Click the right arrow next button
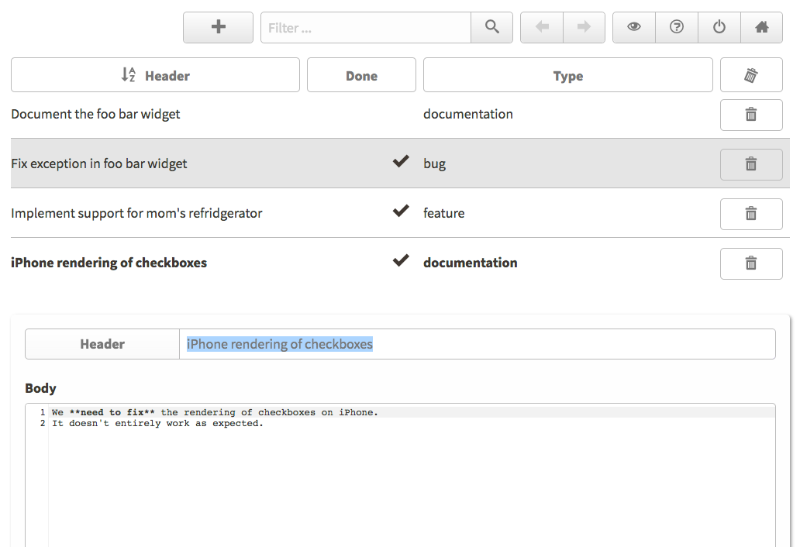The image size is (800, 547). click(x=584, y=27)
